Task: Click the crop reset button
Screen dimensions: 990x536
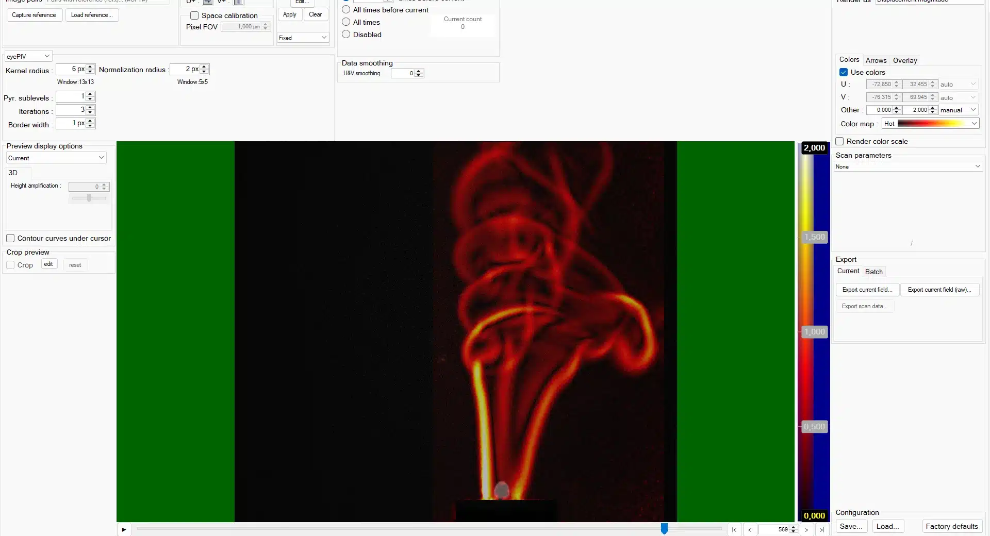Action: coord(75,265)
